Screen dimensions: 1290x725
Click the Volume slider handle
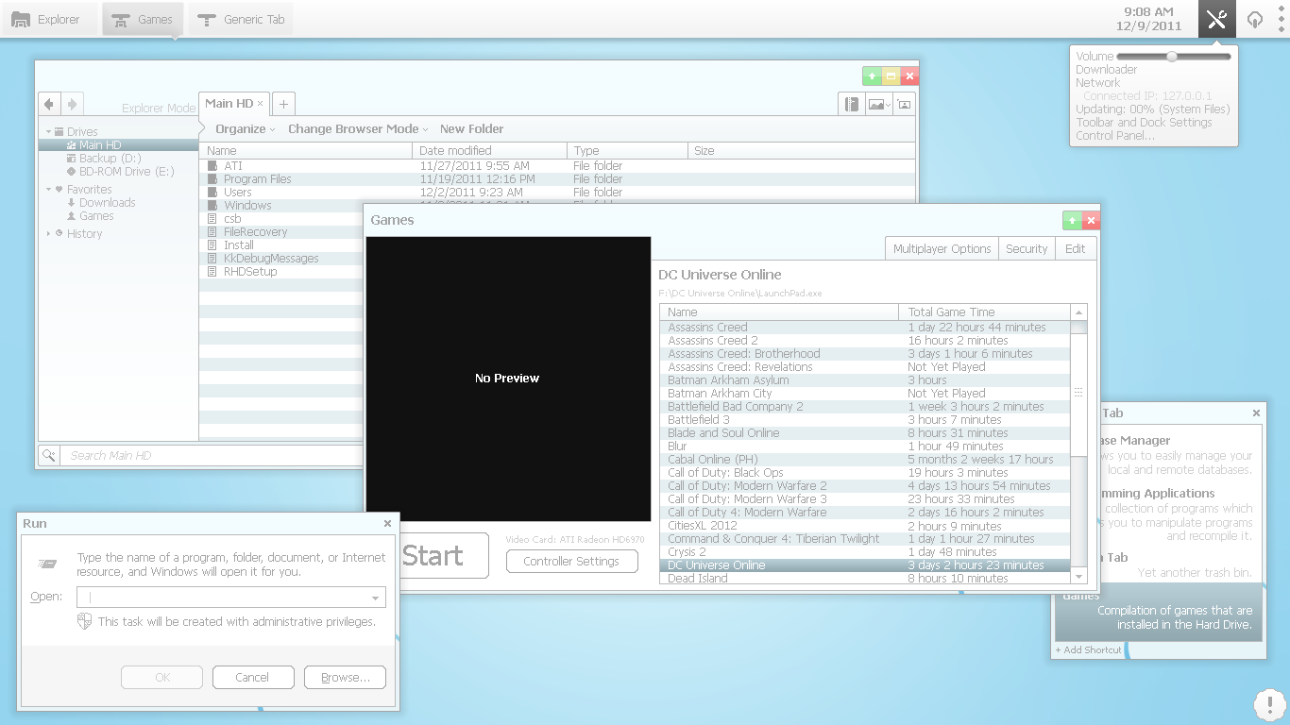(1172, 57)
